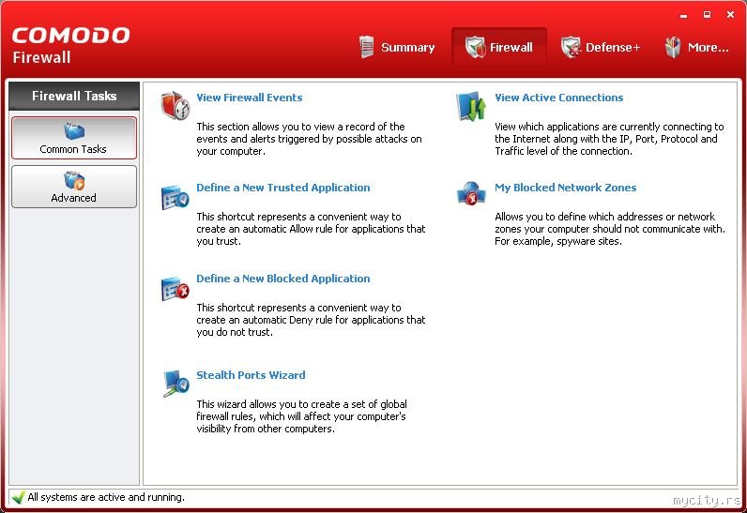
Task: Maximize the Comodo Firewall window
Action: (x=707, y=15)
